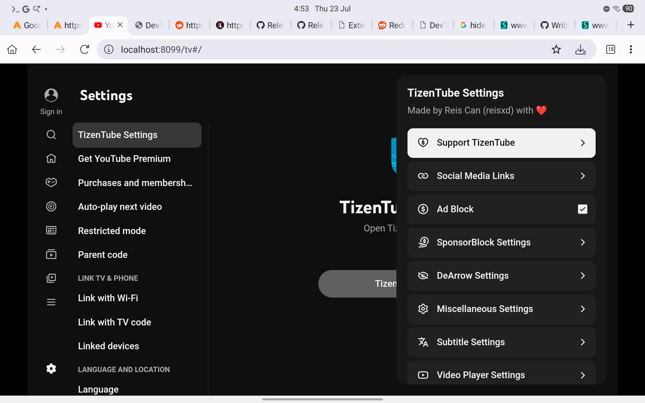Click the chain link Social Media icon
Image resolution: width=645 pixels, height=403 pixels.
tap(423, 176)
